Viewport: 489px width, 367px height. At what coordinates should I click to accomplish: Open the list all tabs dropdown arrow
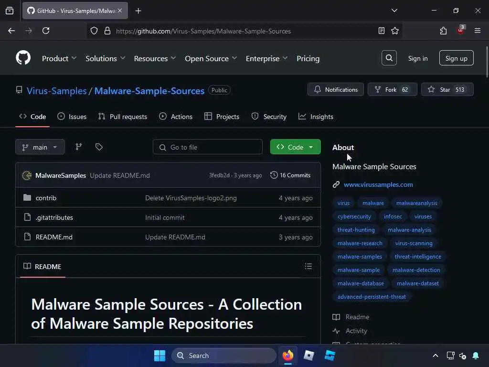tap(394, 11)
